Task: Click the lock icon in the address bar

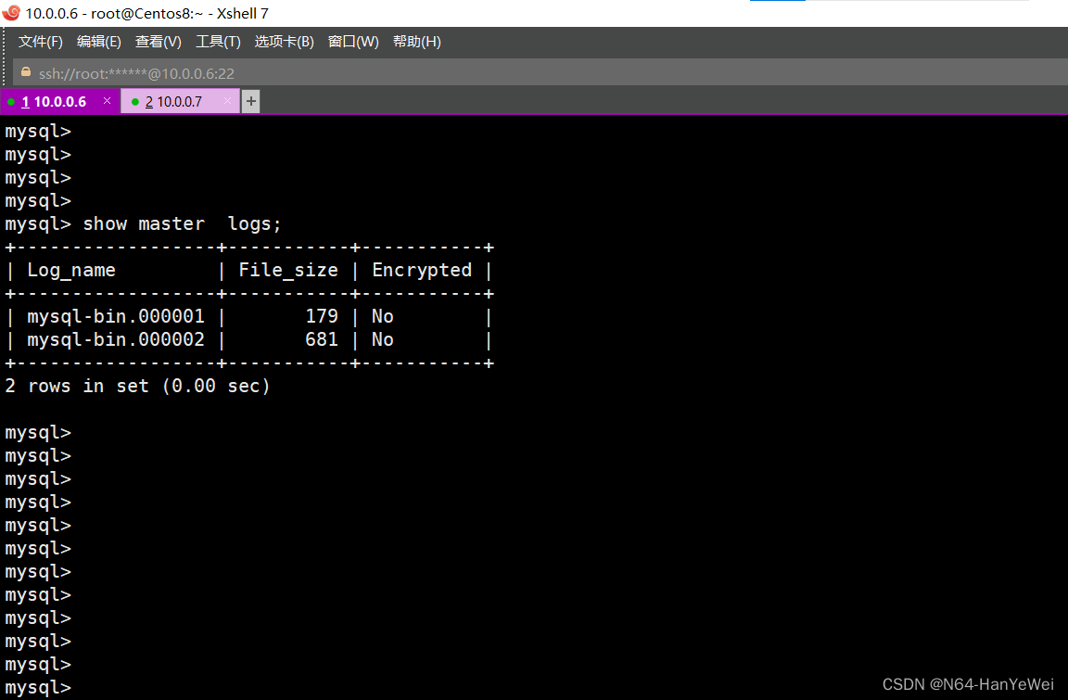Action: (x=25, y=72)
